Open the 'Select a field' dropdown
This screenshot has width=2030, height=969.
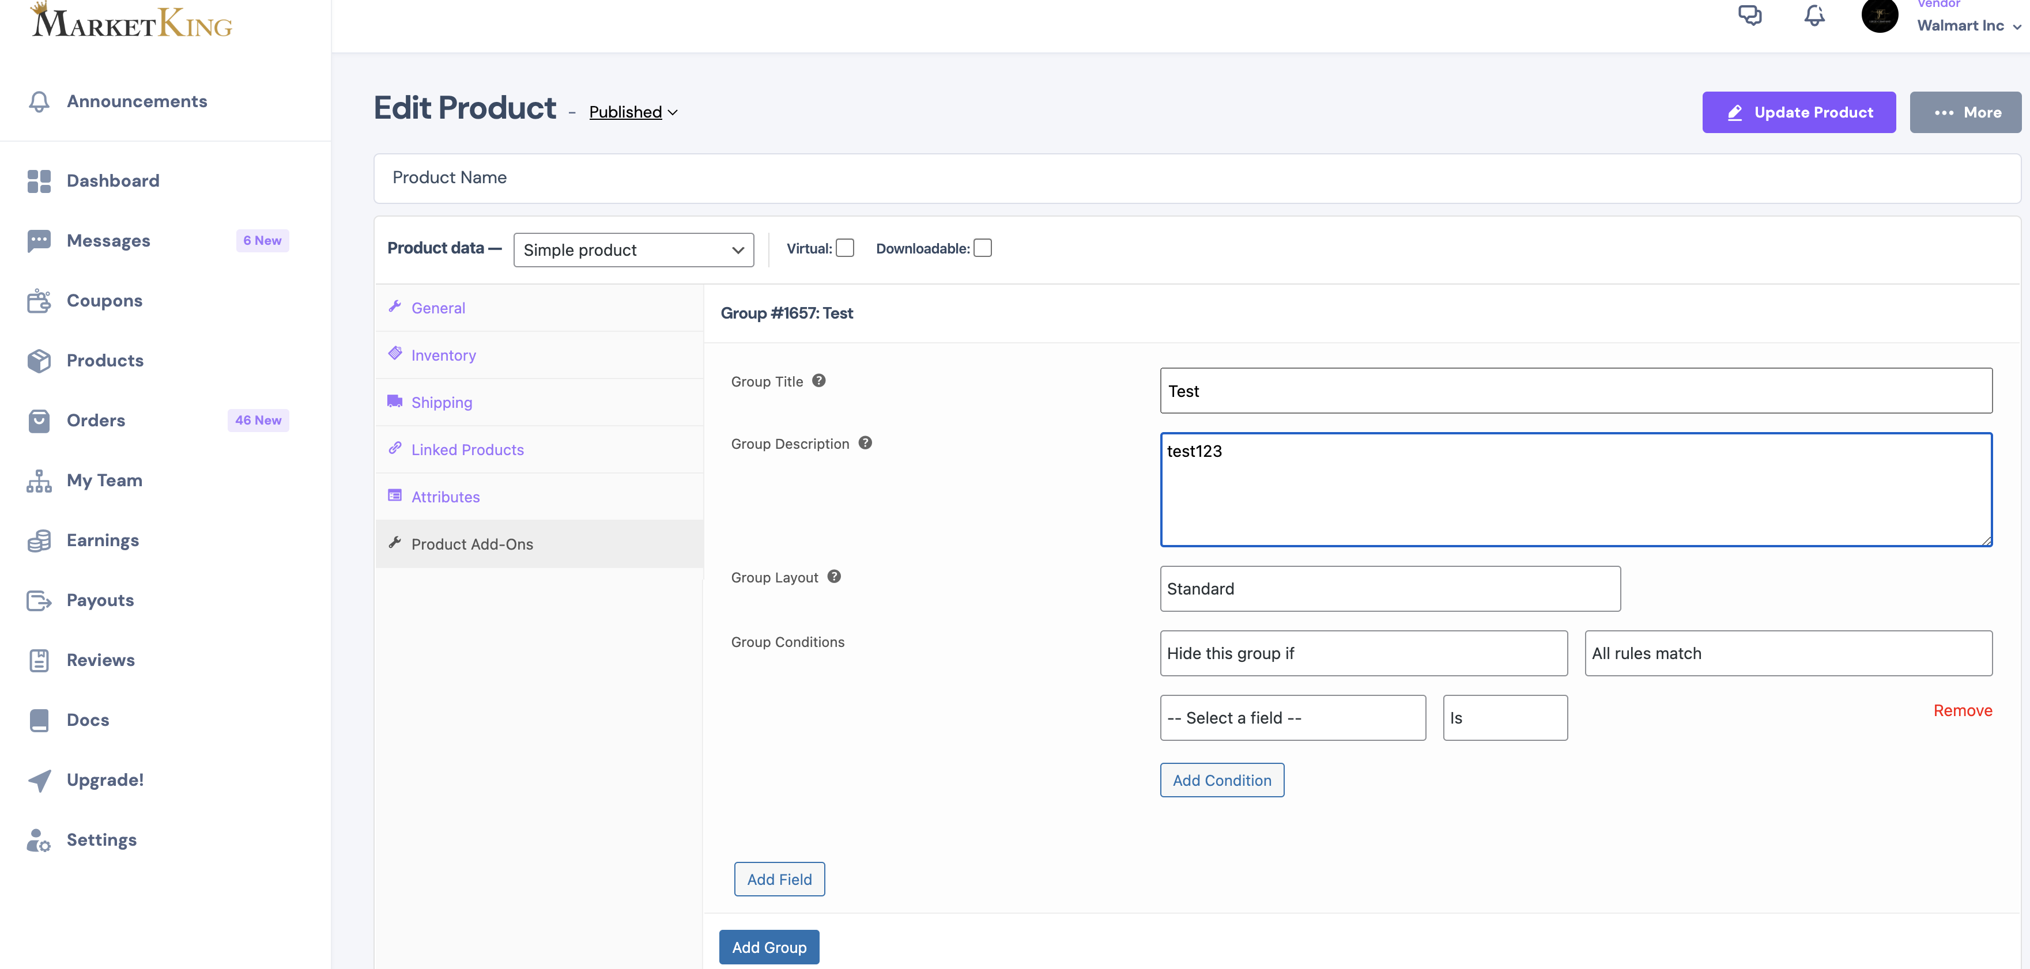tap(1292, 718)
